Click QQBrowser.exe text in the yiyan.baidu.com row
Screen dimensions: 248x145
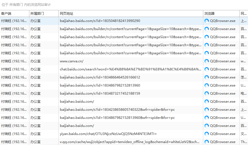click(223, 134)
